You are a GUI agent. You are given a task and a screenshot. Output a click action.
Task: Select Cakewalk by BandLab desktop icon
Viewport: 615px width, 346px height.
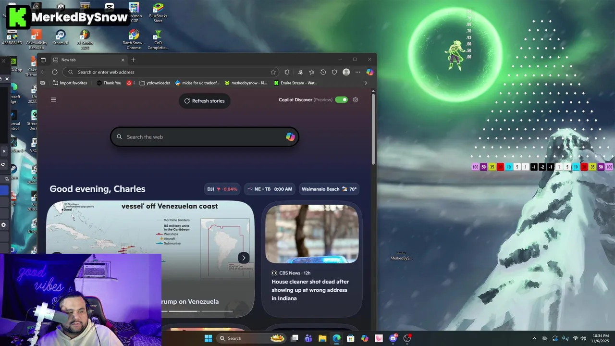[37, 39]
